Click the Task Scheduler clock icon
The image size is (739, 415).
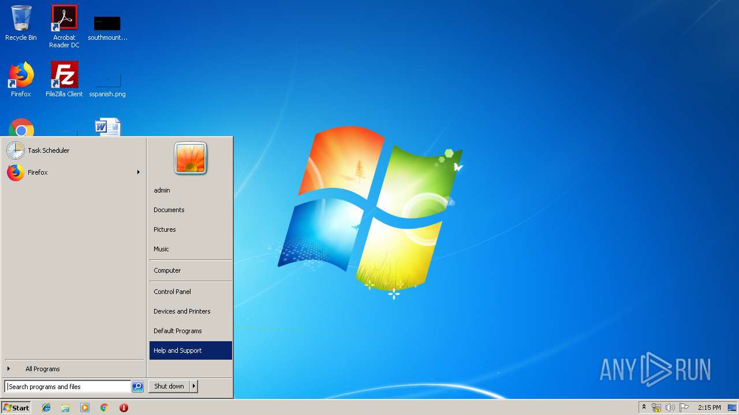pyautogui.click(x=16, y=150)
